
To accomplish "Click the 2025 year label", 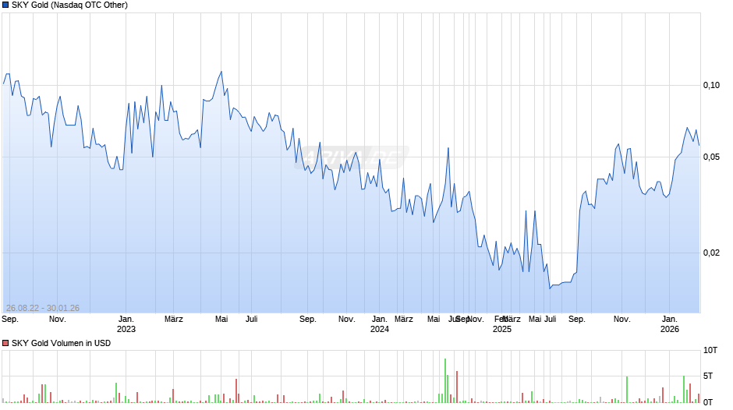I will tap(502, 329).
